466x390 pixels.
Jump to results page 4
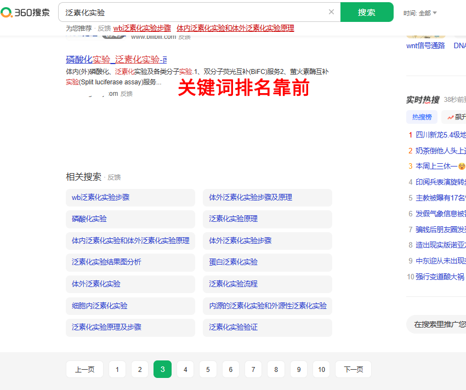click(185, 370)
